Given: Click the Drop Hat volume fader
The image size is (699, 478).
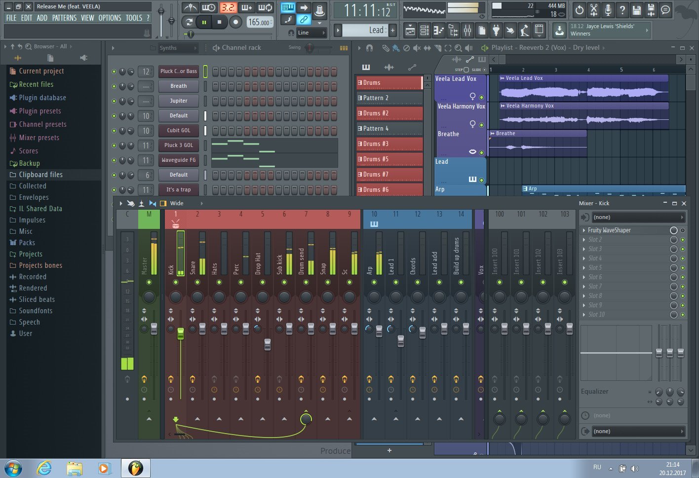Looking at the screenshot, I should tap(268, 344).
